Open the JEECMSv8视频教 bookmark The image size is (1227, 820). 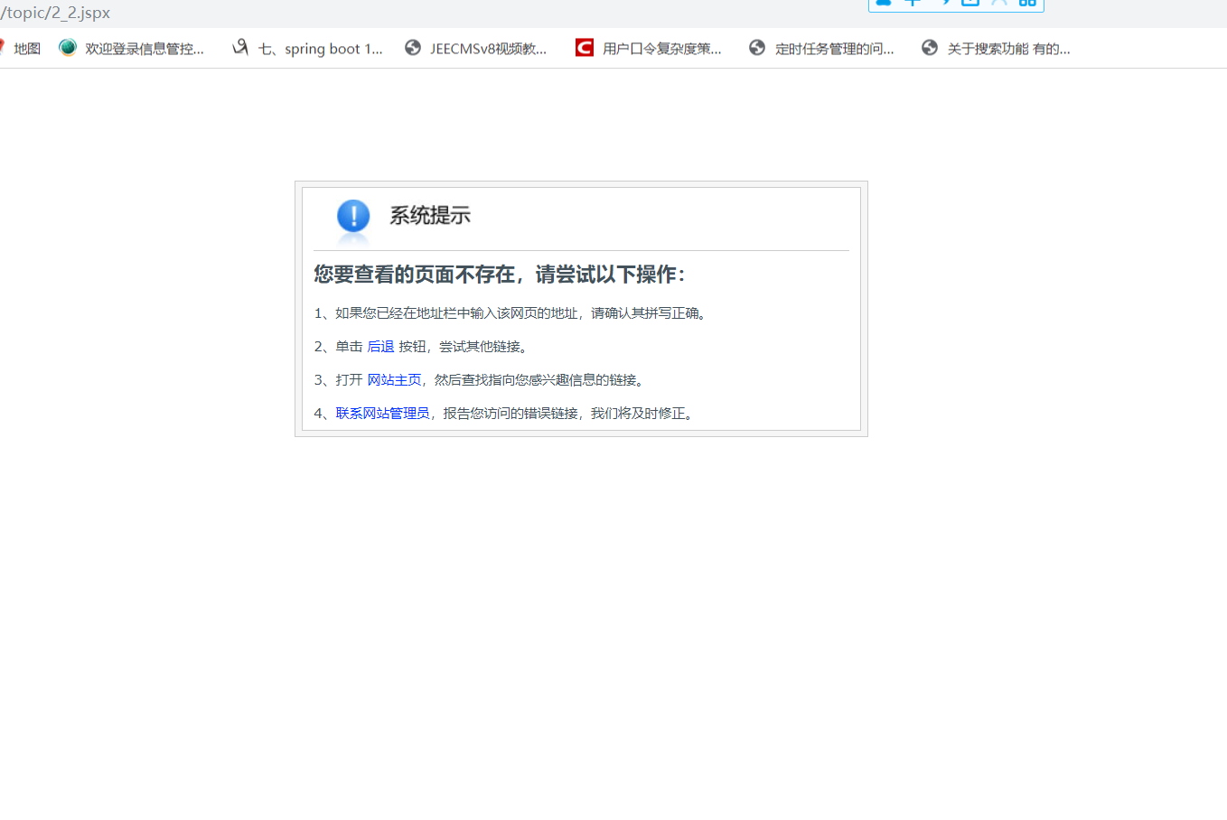tap(476, 49)
